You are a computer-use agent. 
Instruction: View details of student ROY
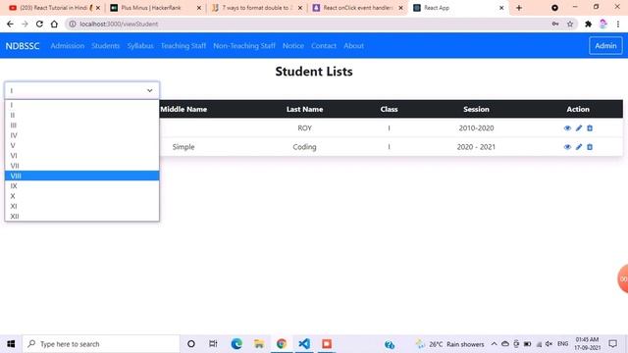[x=567, y=128]
